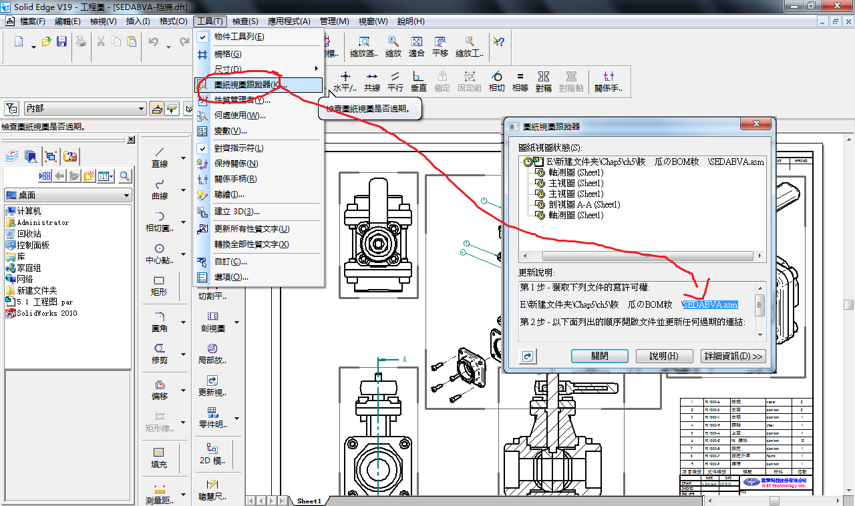
Task: Click the 關閉 button in the tracker dialog
Action: 599,356
